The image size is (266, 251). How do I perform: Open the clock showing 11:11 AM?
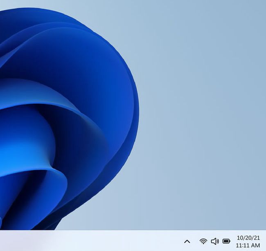click(248, 245)
